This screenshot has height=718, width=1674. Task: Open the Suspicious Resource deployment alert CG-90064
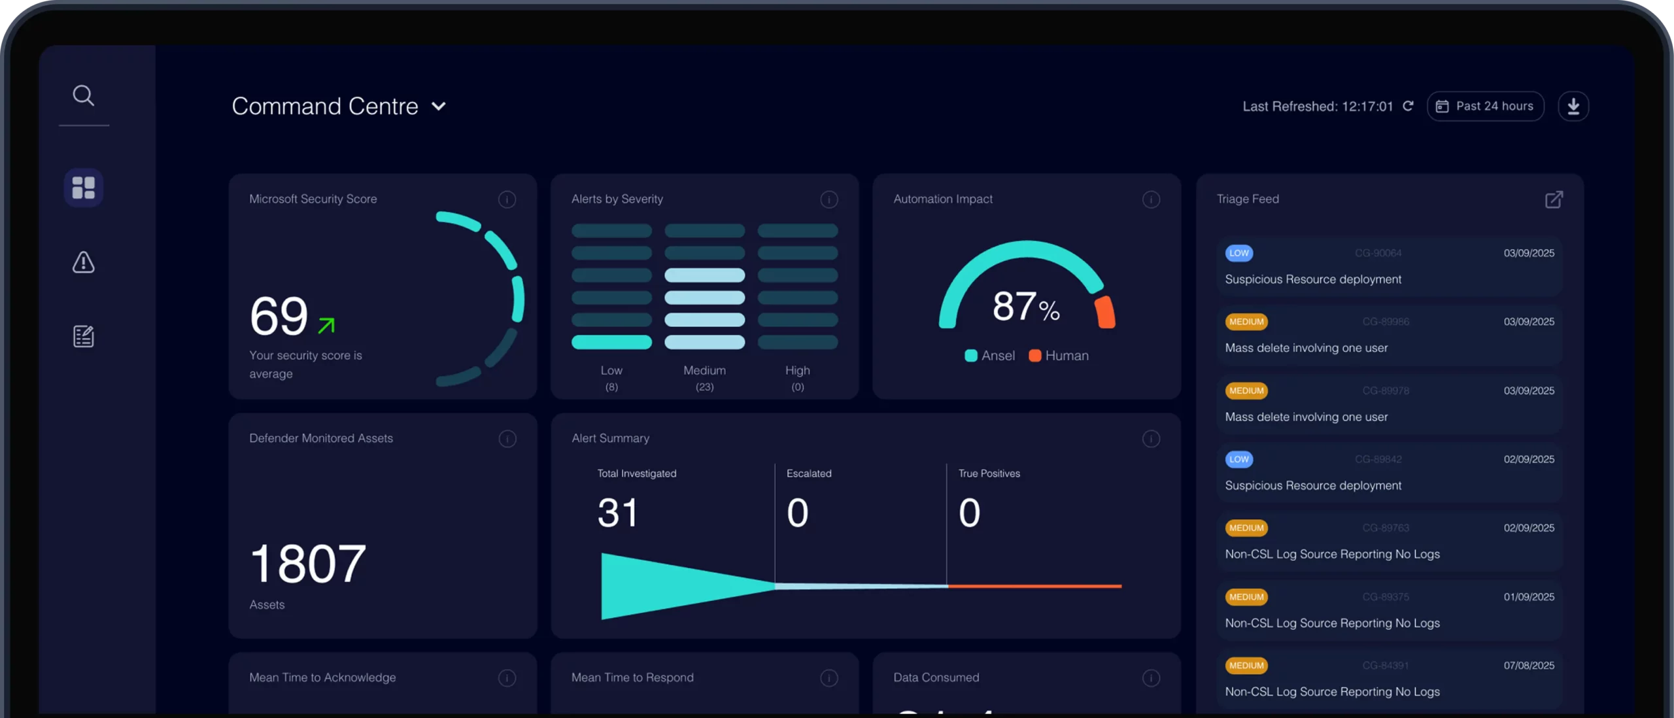(1390, 266)
